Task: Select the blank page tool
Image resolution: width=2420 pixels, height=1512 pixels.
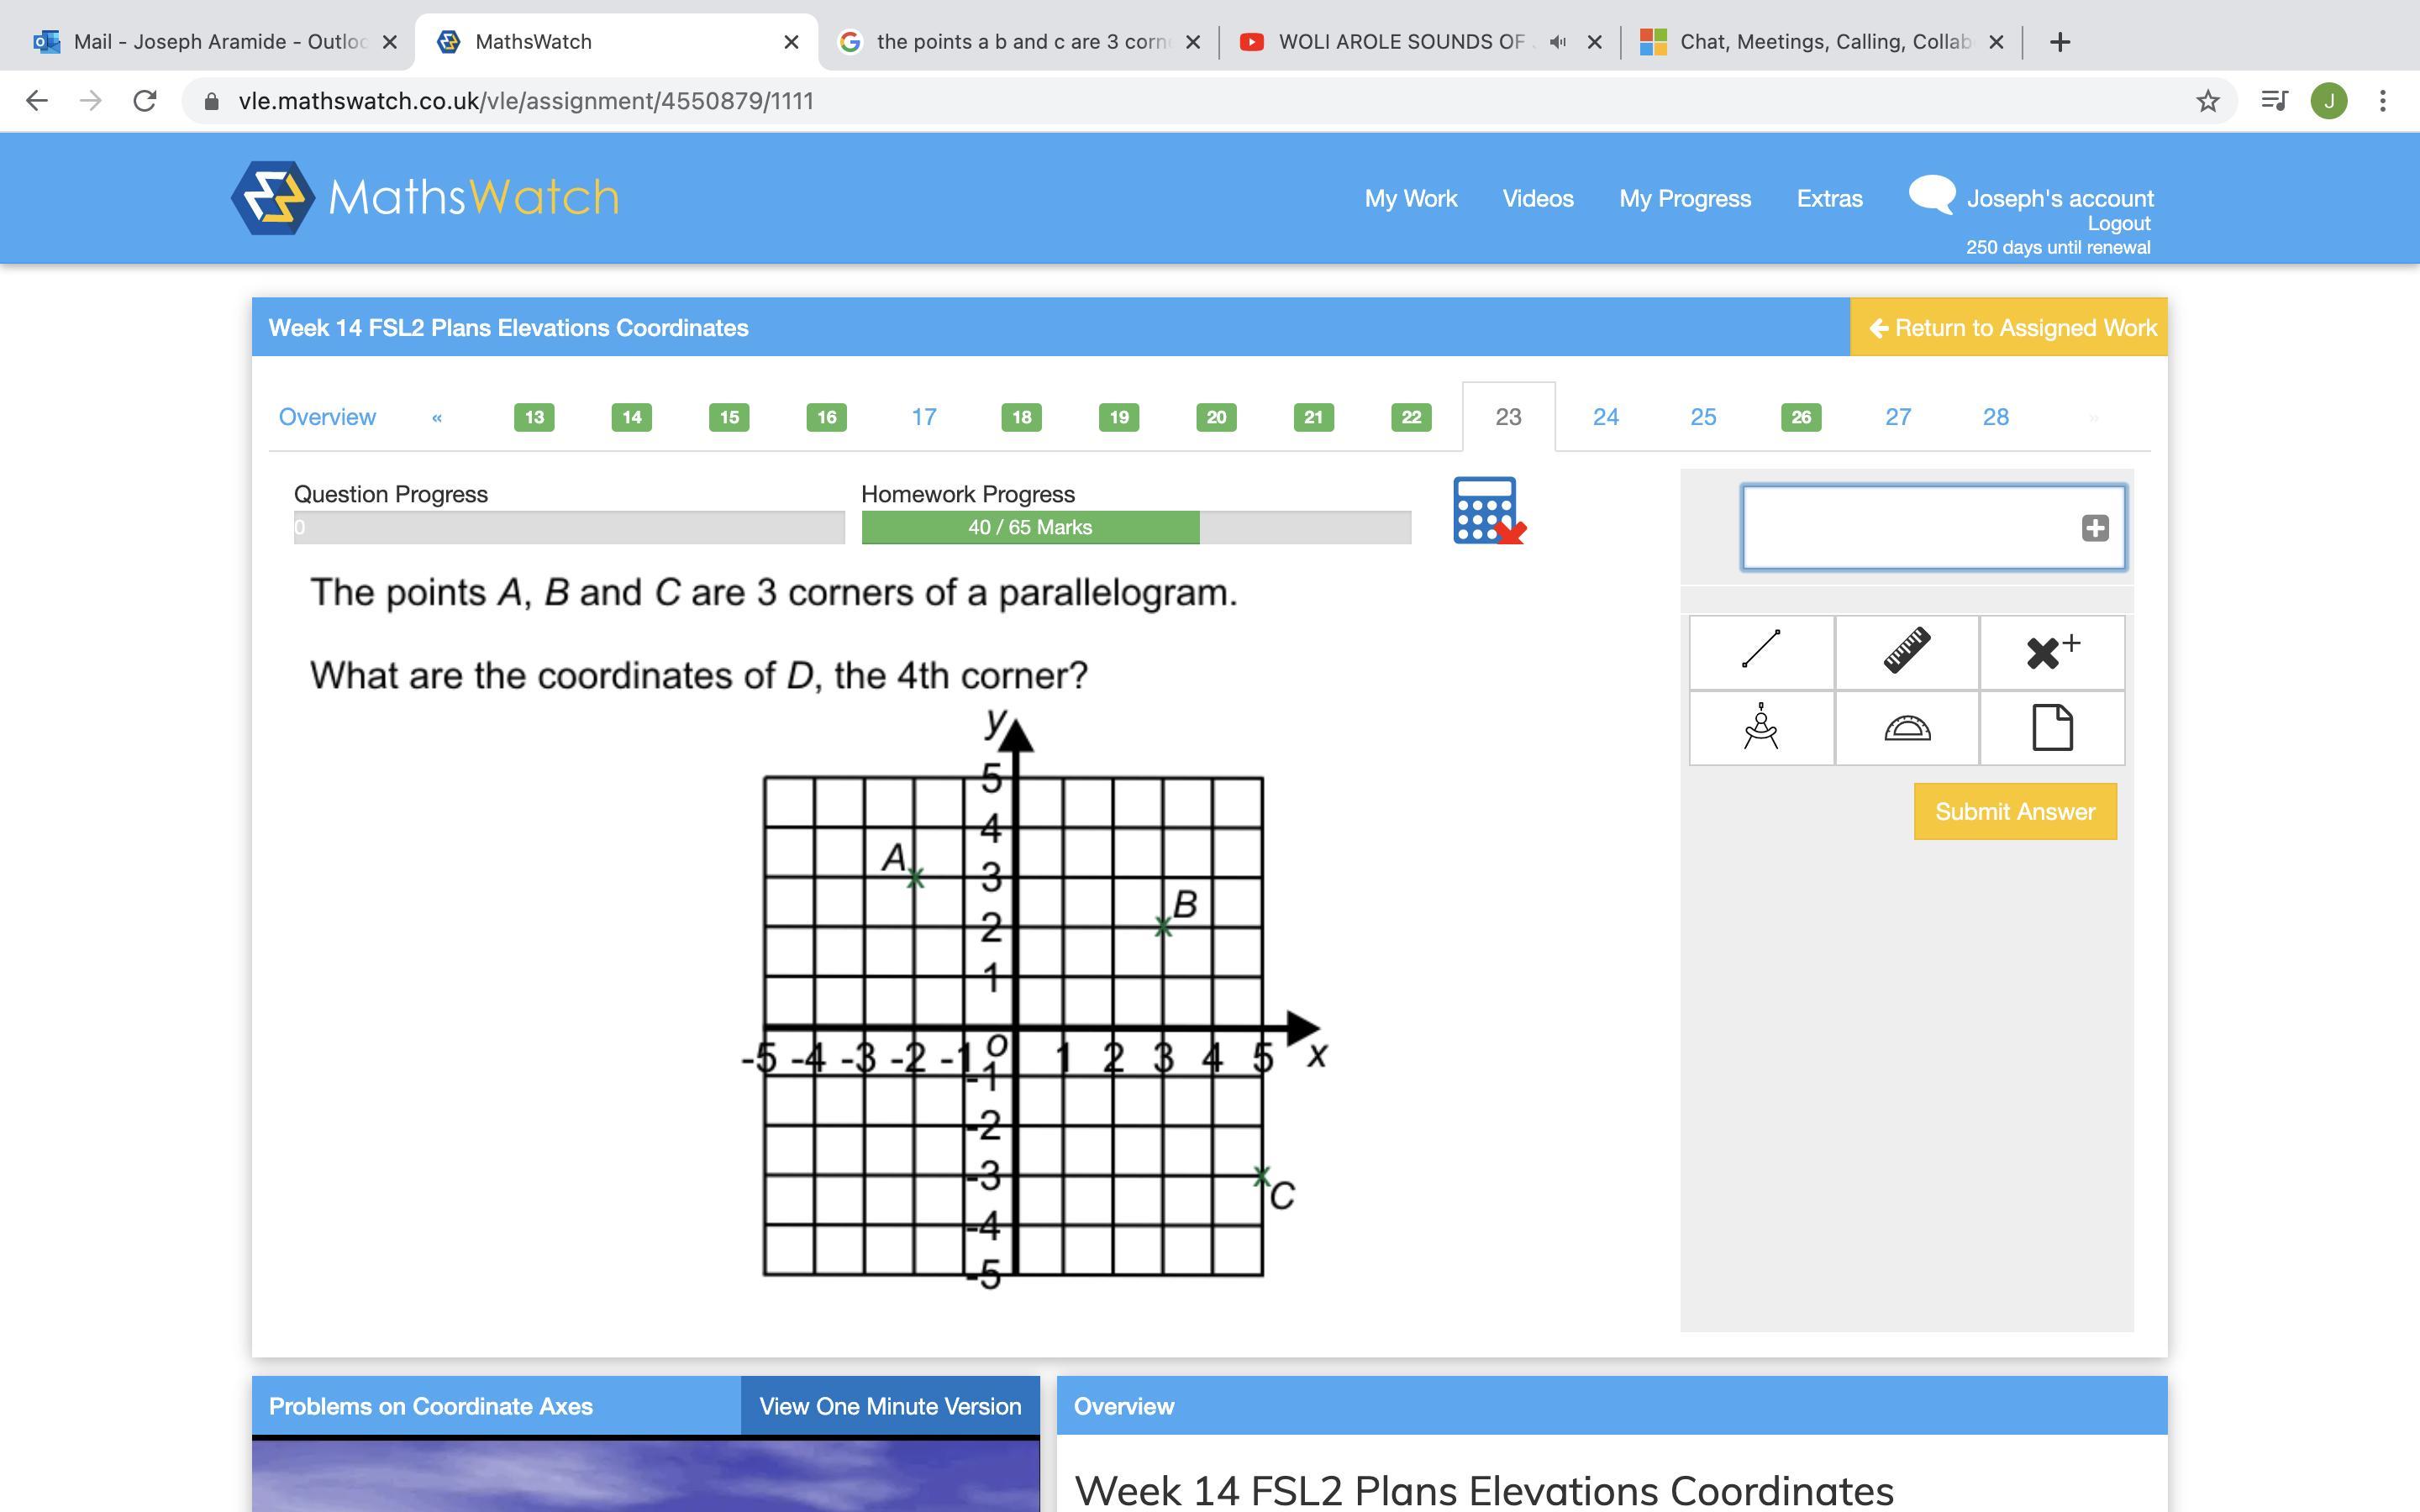Action: [2052, 727]
